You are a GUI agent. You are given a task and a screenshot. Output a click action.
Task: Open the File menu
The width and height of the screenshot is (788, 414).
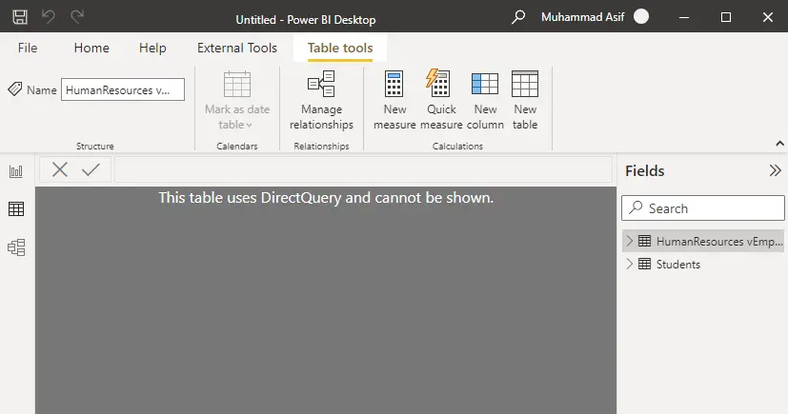pos(28,48)
